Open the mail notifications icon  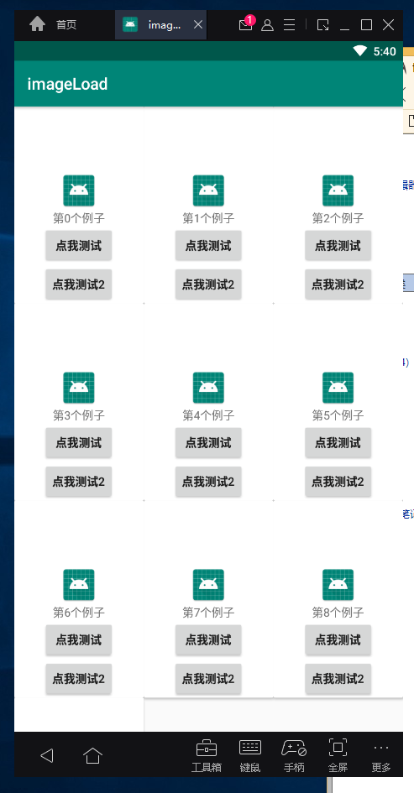pyautogui.click(x=246, y=24)
